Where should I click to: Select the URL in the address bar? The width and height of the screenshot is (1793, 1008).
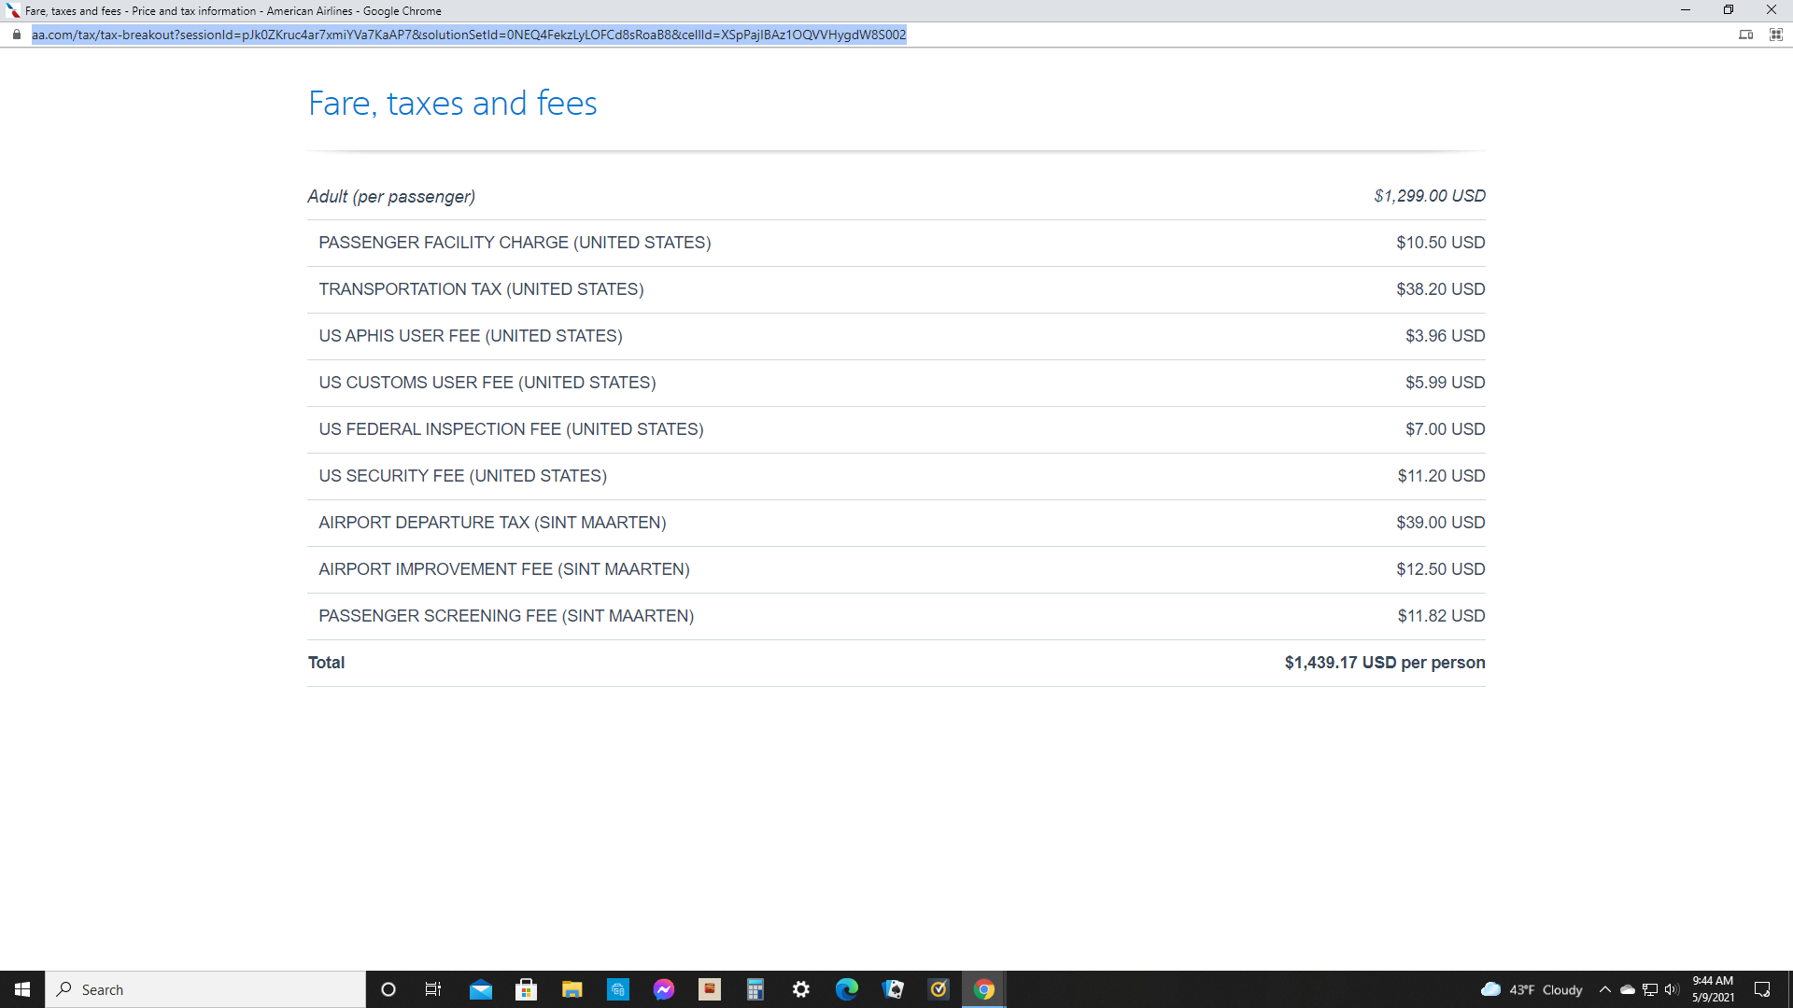pyautogui.click(x=469, y=35)
